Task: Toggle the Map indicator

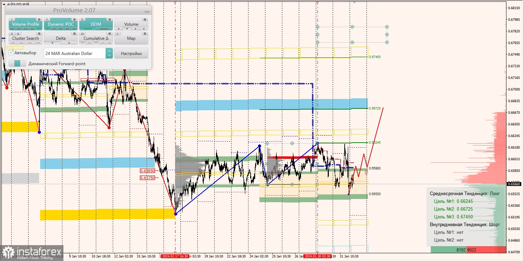Action: point(131,38)
